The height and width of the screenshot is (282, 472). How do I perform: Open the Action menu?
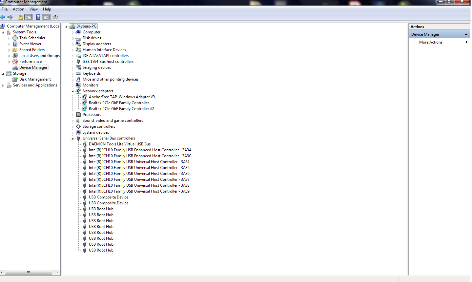18,9
